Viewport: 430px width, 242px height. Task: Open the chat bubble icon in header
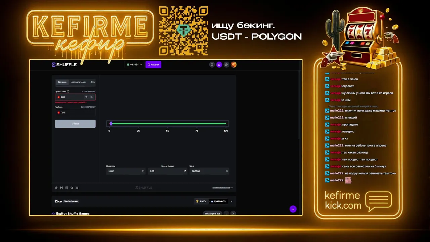[226, 65]
